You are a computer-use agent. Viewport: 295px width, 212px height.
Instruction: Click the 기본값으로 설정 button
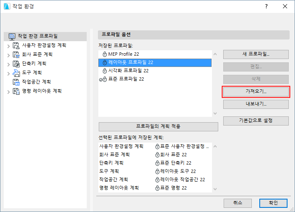pos(256,121)
